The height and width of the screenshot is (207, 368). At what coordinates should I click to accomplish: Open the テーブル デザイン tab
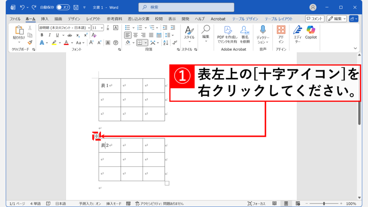pos(245,19)
